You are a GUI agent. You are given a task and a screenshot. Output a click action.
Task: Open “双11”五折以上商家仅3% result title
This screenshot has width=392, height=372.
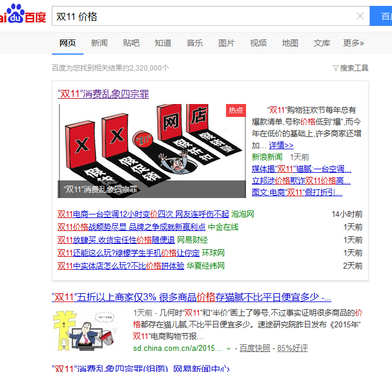click(x=191, y=297)
